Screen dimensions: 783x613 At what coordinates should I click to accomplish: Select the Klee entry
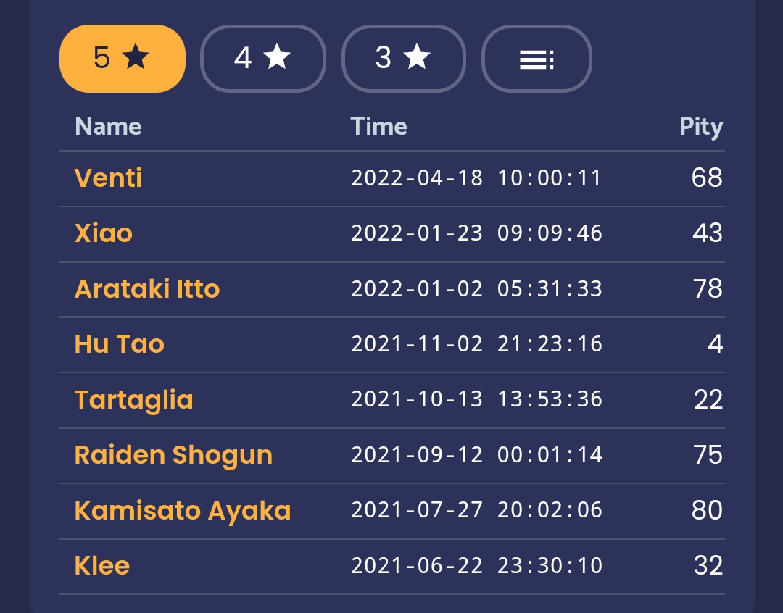point(102,566)
